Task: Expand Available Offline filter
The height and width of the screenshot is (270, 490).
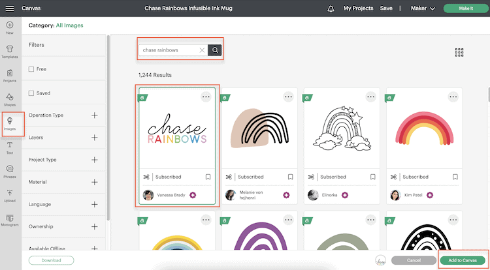Action: [94, 248]
